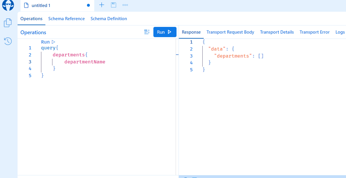
Task: Open the three-dots more options icon
Action: (x=125, y=5)
